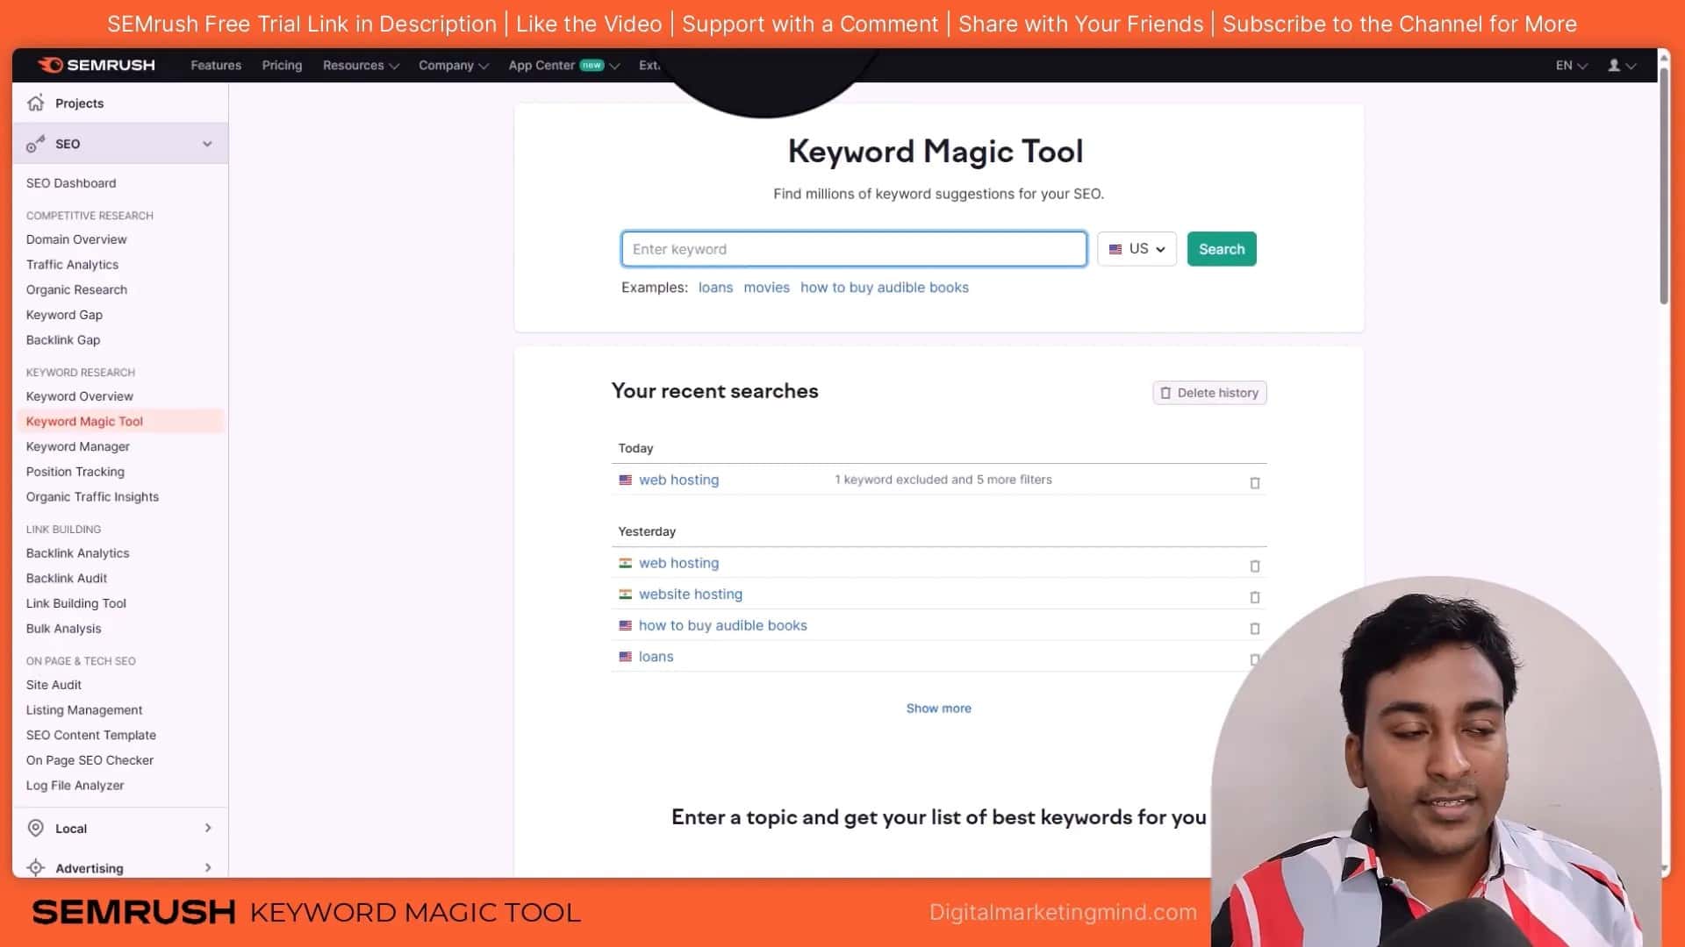Click the green Search button
This screenshot has height=947, width=1685.
(1221, 249)
